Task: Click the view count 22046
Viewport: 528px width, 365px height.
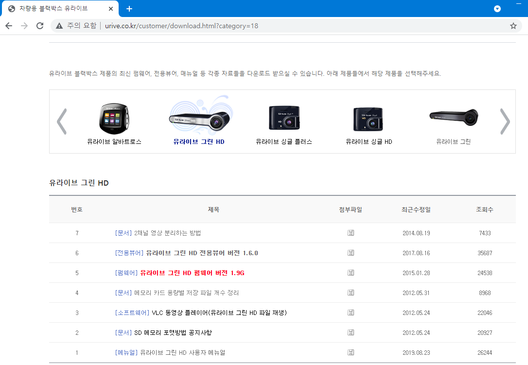Action: [485, 313]
